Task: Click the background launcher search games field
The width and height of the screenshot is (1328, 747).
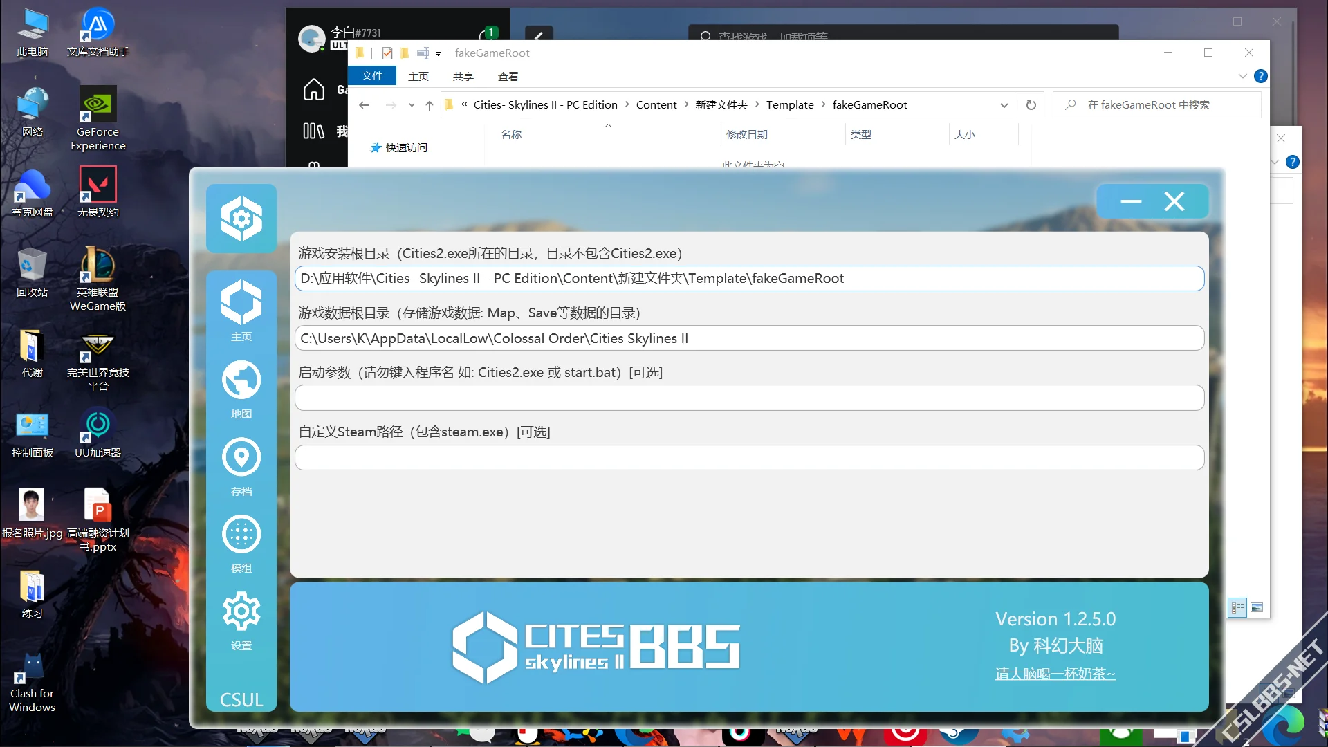Action: click(x=903, y=34)
